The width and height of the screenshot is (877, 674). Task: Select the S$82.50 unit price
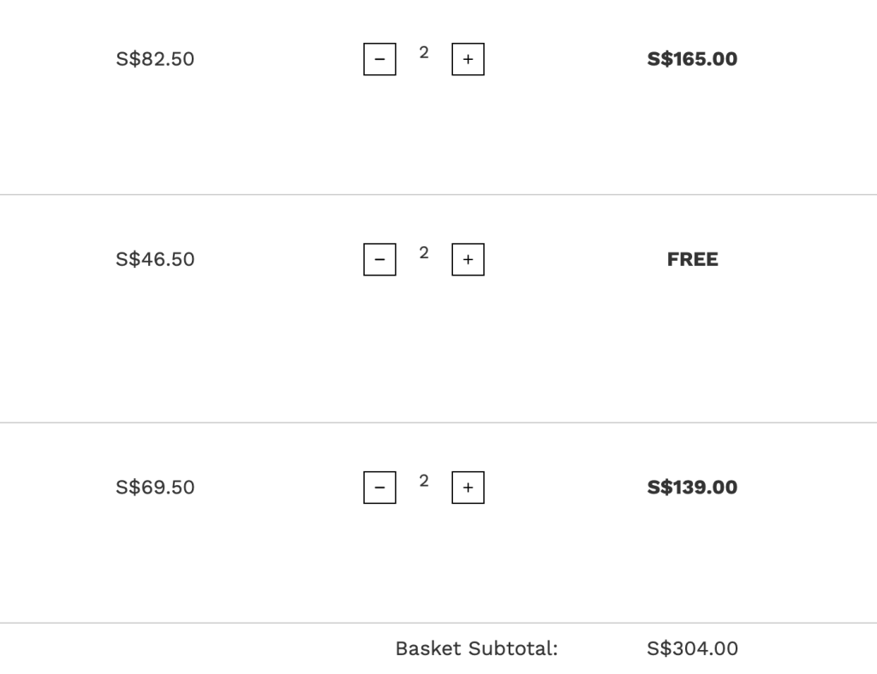155,59
